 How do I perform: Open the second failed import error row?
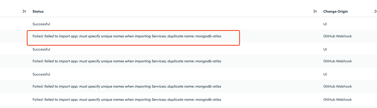pos(127,61)
